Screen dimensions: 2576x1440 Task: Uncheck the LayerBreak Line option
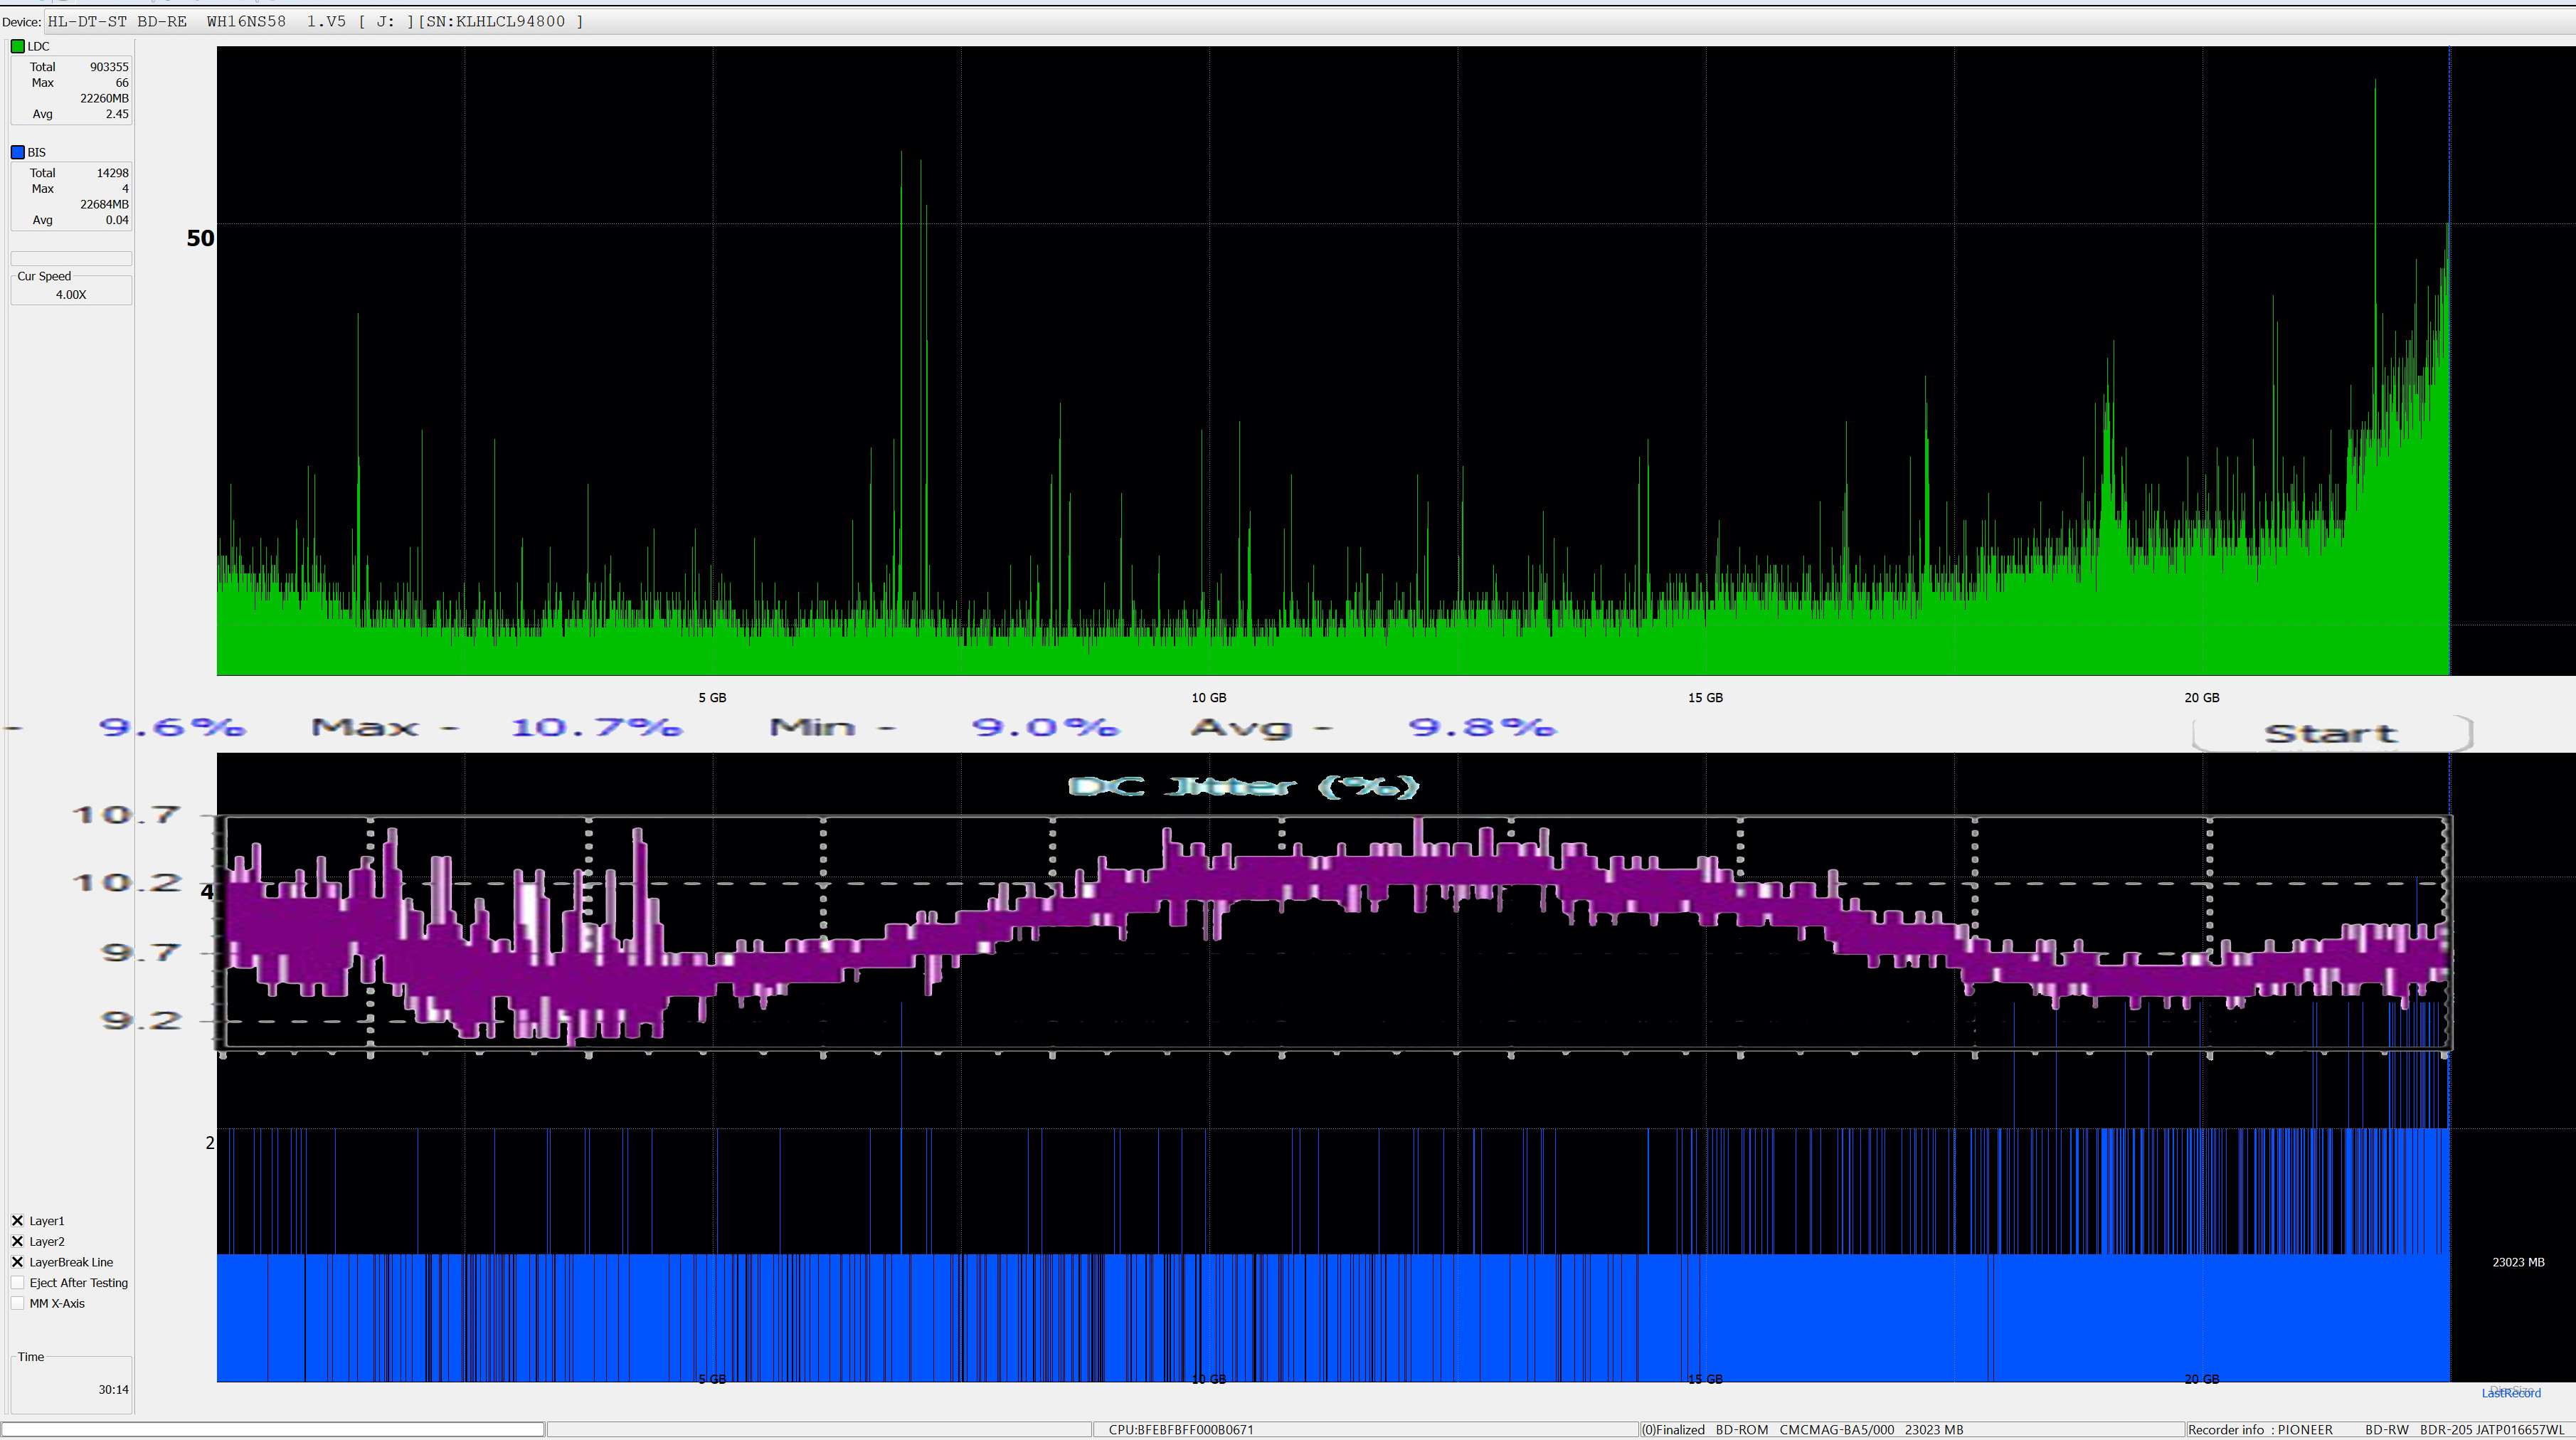(17, 1262)
